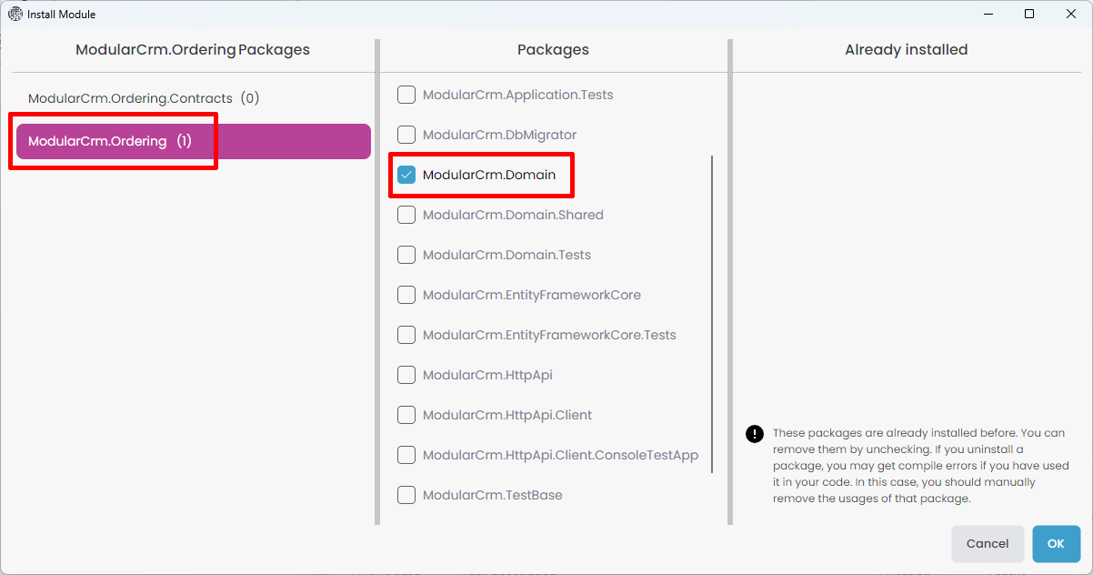The height and width of the screenshot is (575, 1093).
Task: Select the ModularCrm.Domain.Tests checkbox
Action: click(x=406, y=255)
